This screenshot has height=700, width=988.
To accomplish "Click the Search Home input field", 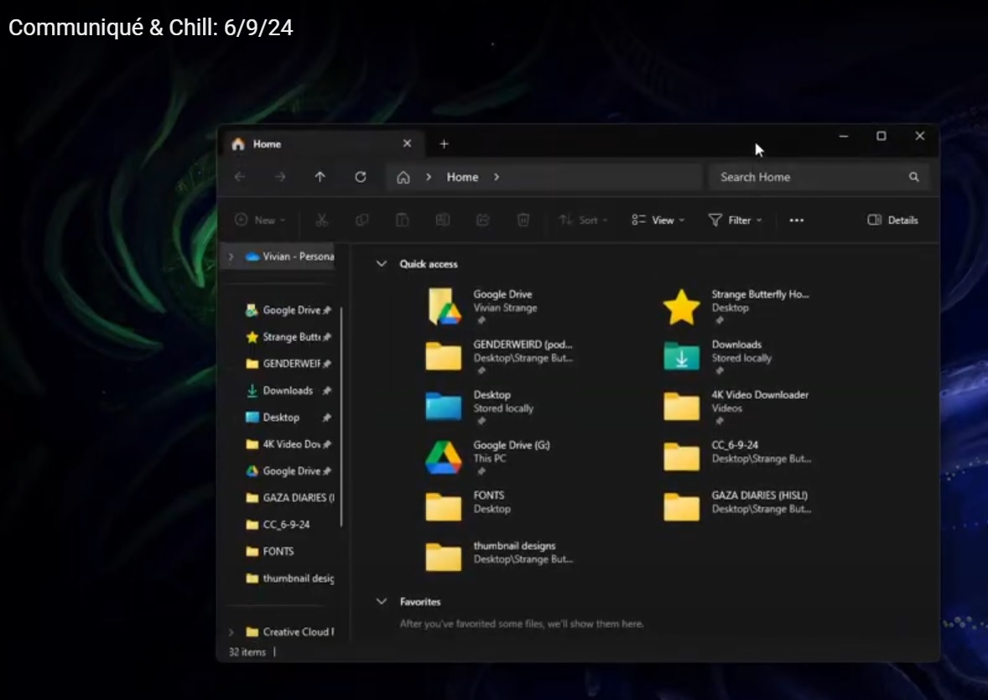I will [805, 177].
